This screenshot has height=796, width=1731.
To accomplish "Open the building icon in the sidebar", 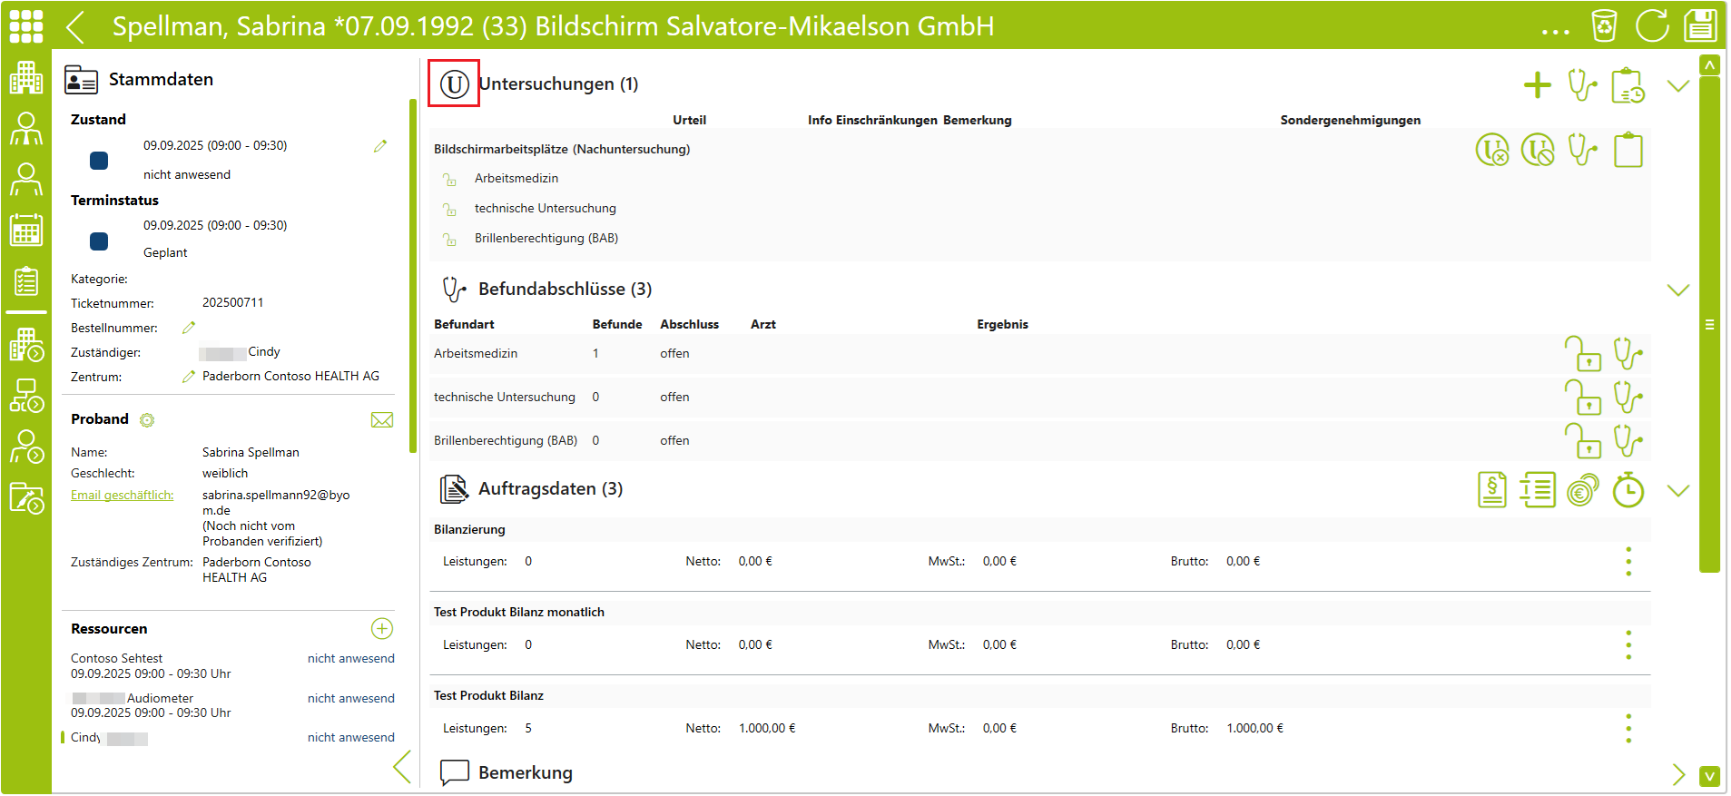I will point(25,78).
